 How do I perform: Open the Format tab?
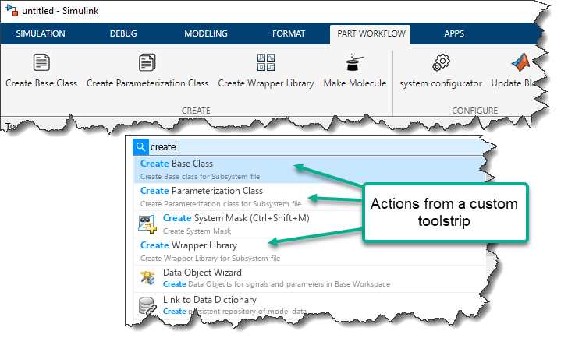(289, 33)
